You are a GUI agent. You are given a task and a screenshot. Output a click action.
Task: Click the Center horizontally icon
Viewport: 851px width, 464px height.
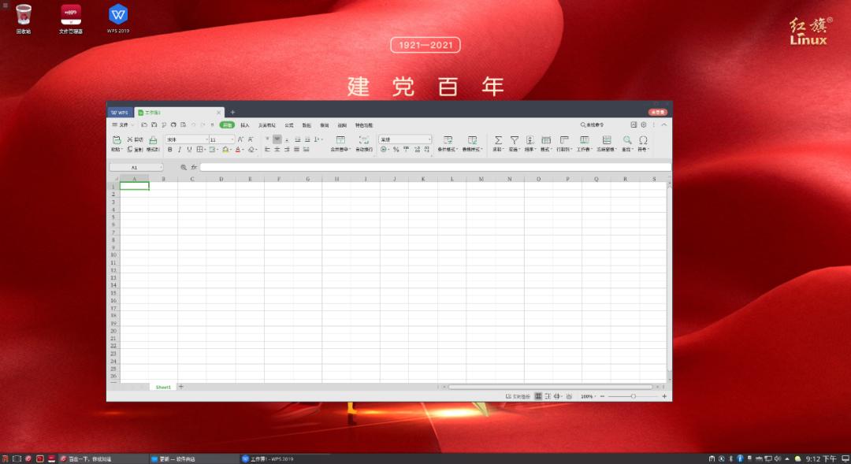277,149
